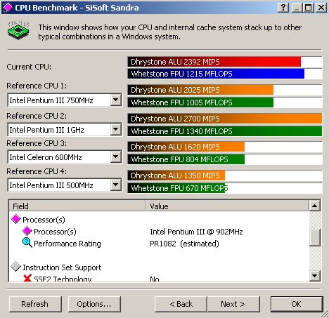Image resolution: width=329 pixels, height=318 pixels.
Task: Click the Reference CPU 2: label
Action: click(x=37, y=116)
